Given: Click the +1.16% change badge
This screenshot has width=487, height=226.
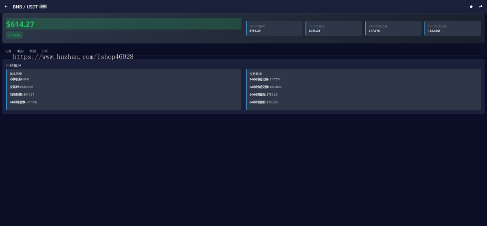Looking at the screenshot, I should pyautogui.click(x=14, y=35).
